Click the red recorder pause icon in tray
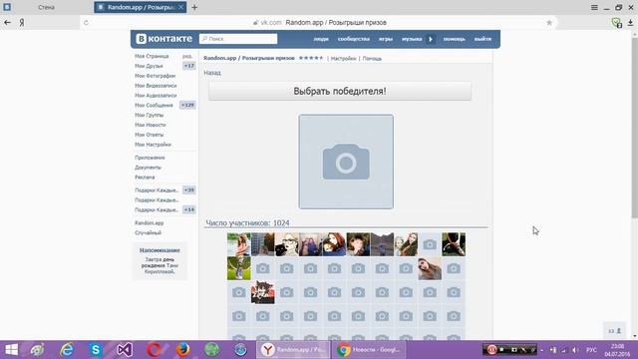The width and height of the screenshot is (638, 359). tap(491, 350)
